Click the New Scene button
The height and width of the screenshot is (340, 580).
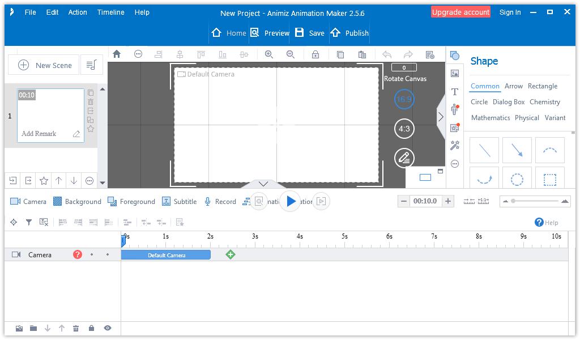[x=44, y=65]
